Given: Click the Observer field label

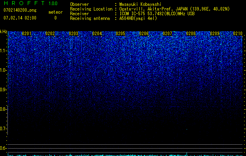Looking at the screenshot, I should coord(79,4).
